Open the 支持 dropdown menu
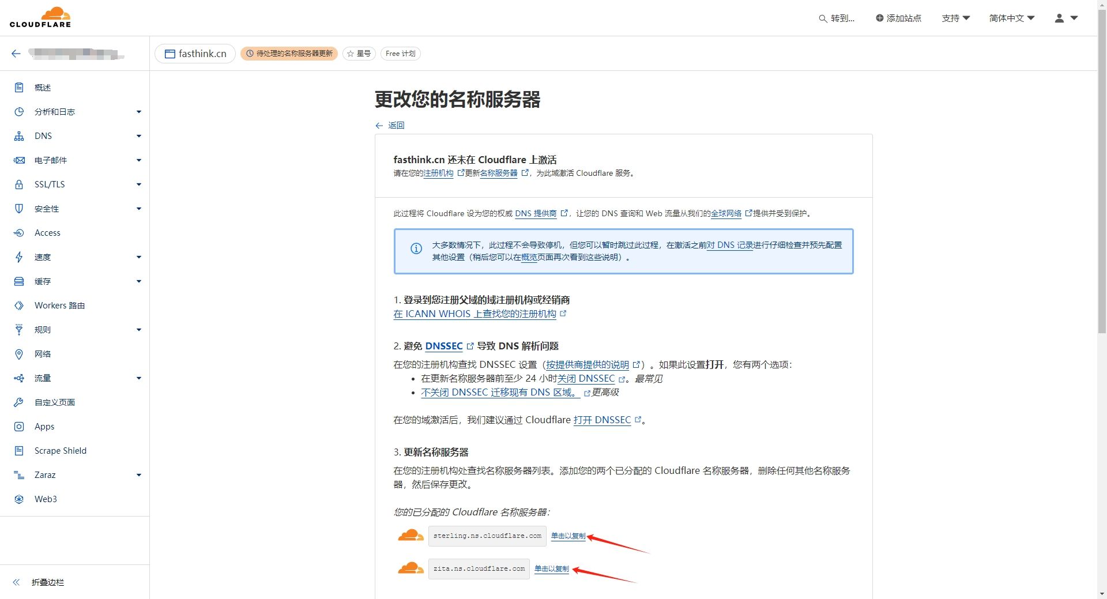 coord(955,18)
